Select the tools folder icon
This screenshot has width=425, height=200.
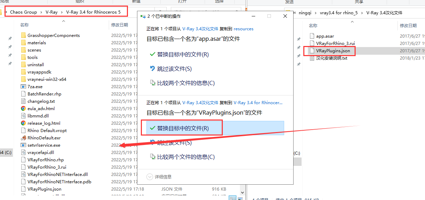pos(23,57)
